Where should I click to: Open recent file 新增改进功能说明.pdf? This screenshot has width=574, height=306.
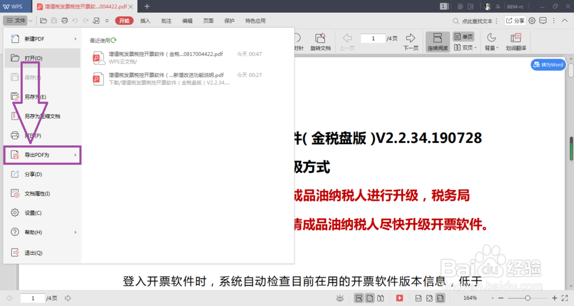(177, 79)
